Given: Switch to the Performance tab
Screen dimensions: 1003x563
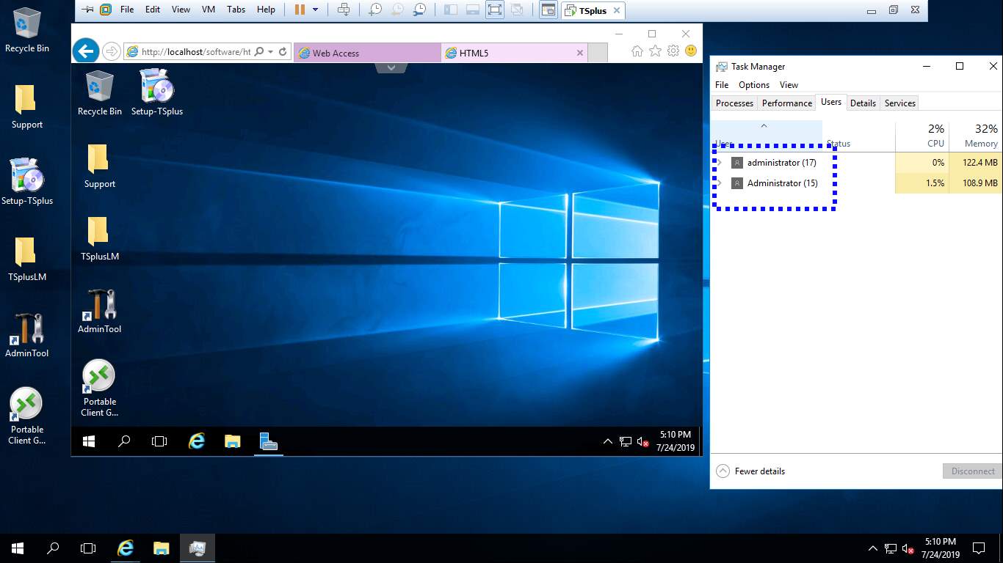Looking at the screenshot, I should (x=786, y=103).
